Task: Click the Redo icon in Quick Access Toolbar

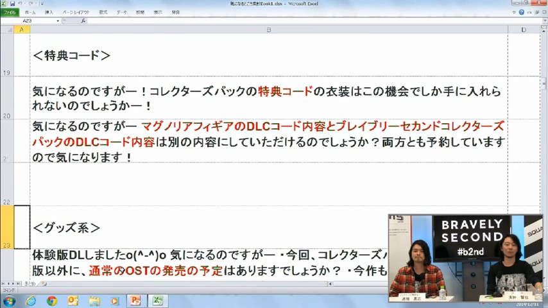Action: [x=31, y=3]
